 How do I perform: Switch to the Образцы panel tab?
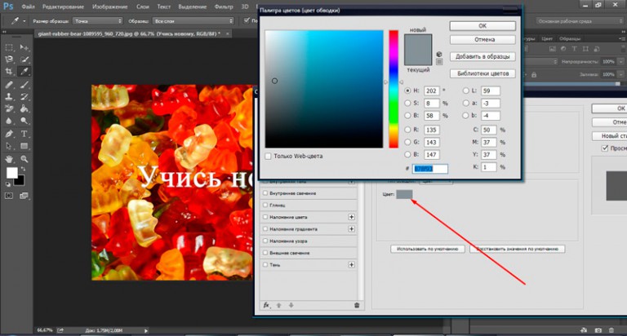pos(569,39)
